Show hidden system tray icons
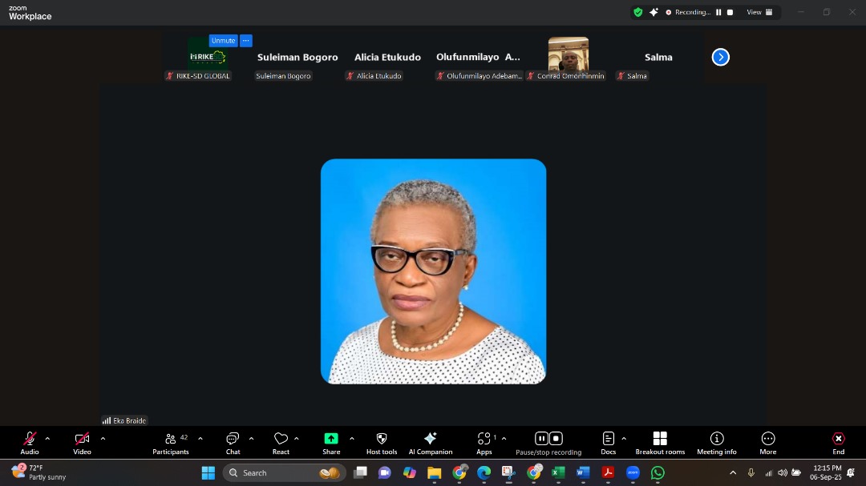Screen dimensions: 866x486 click(x=733, y=472)
